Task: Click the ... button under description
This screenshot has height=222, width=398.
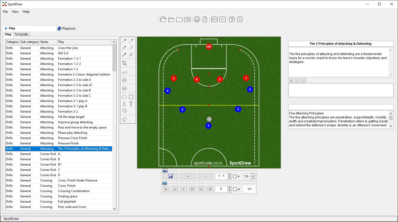Action: pos(304,81)
